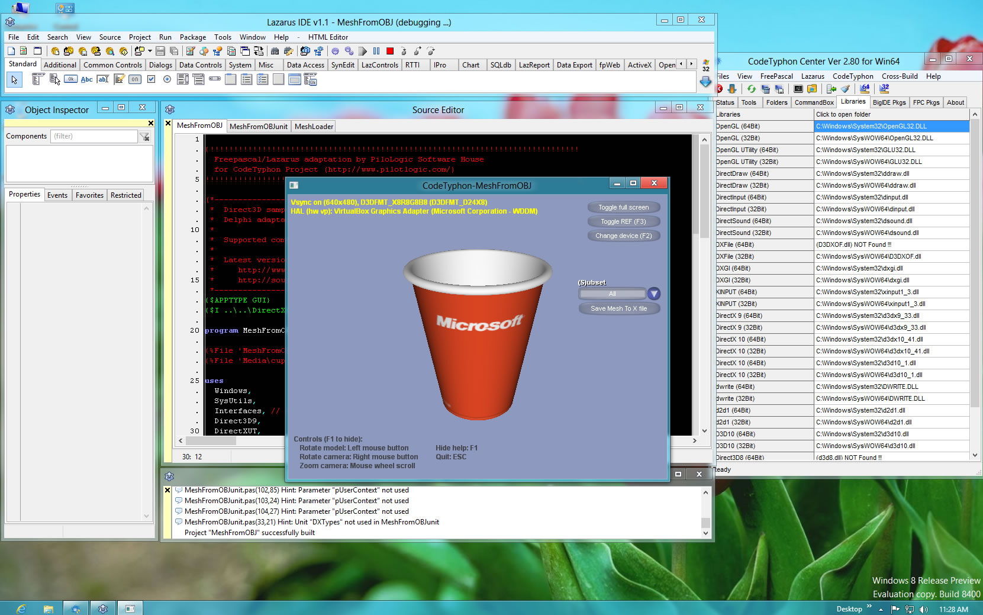
Task: Click the refresh icon in CodeTyphon Center toolbar
Action: pos(752,89)
